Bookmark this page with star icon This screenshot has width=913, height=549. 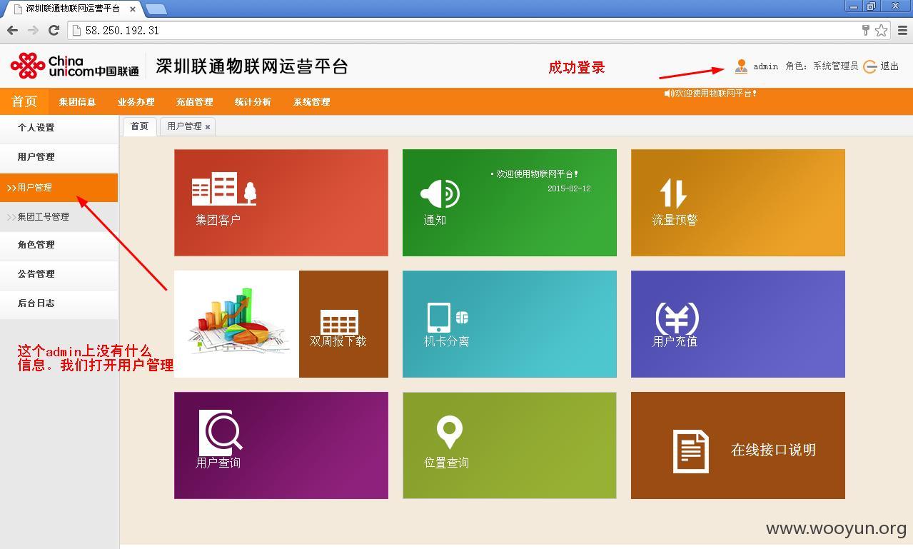pyautogui.click(x=882, y=30)
